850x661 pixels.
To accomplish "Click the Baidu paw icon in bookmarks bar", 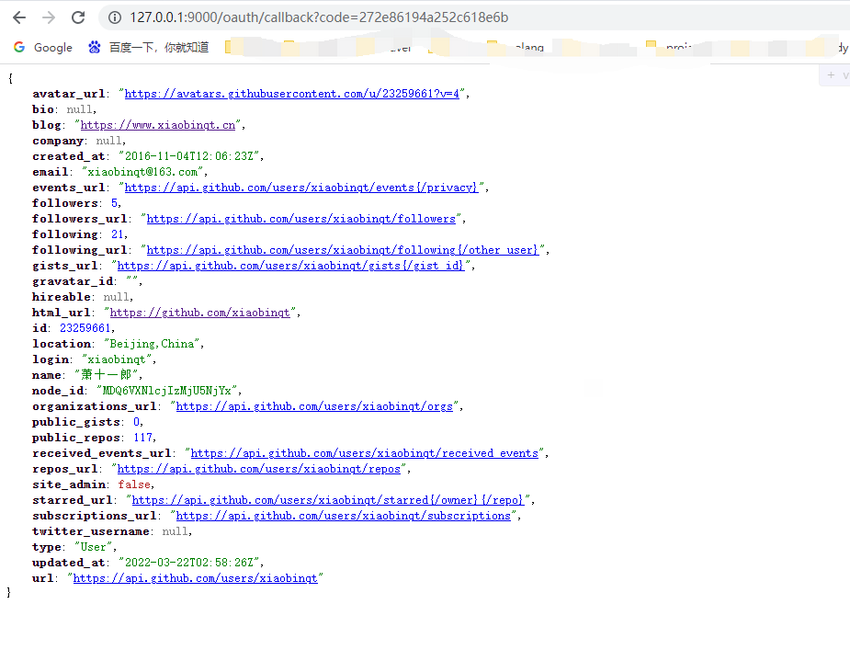I will [95, 47].
